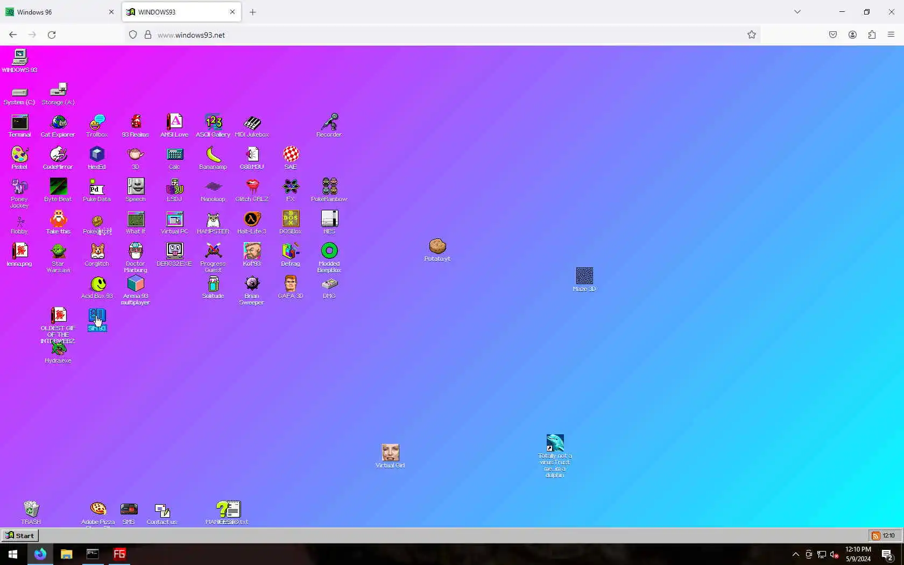Open File Explorer from Windows taskbar
The width and height of the screenshot is (904, 565).
pos(66,554)
